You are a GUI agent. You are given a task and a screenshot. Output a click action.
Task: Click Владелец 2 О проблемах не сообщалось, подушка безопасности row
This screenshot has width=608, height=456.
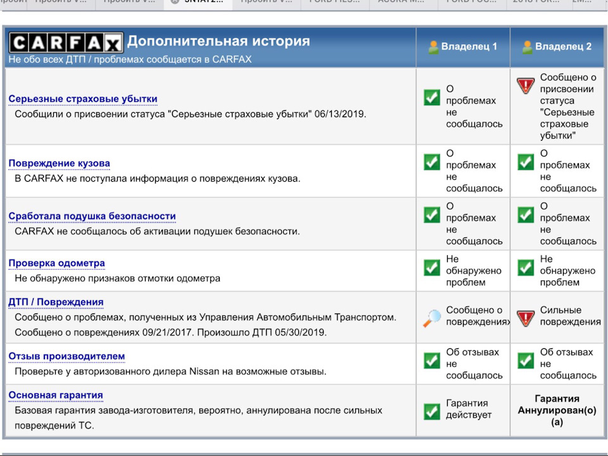[x=567, y=224]
